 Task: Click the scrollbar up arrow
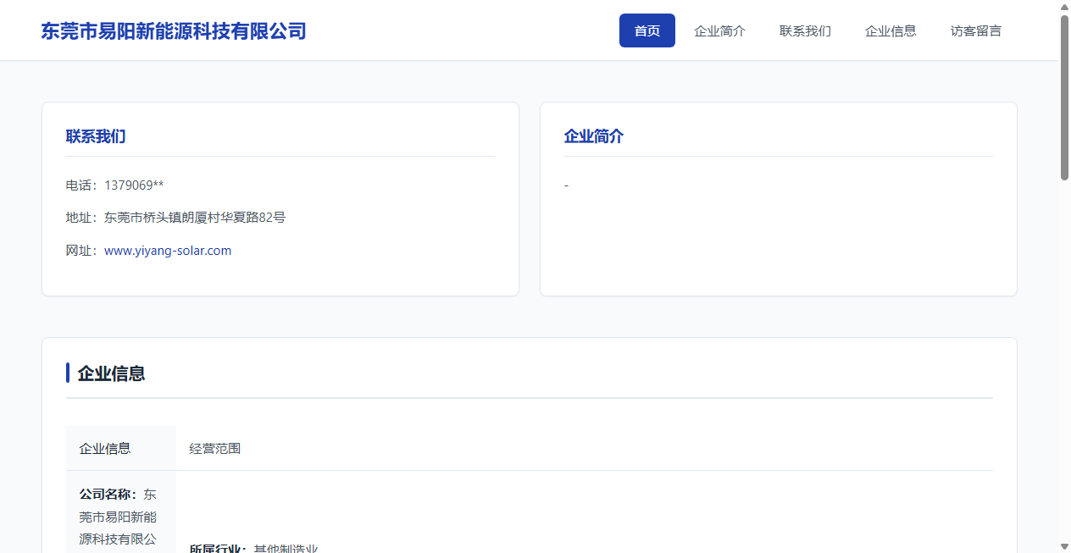pos(1065,7)
